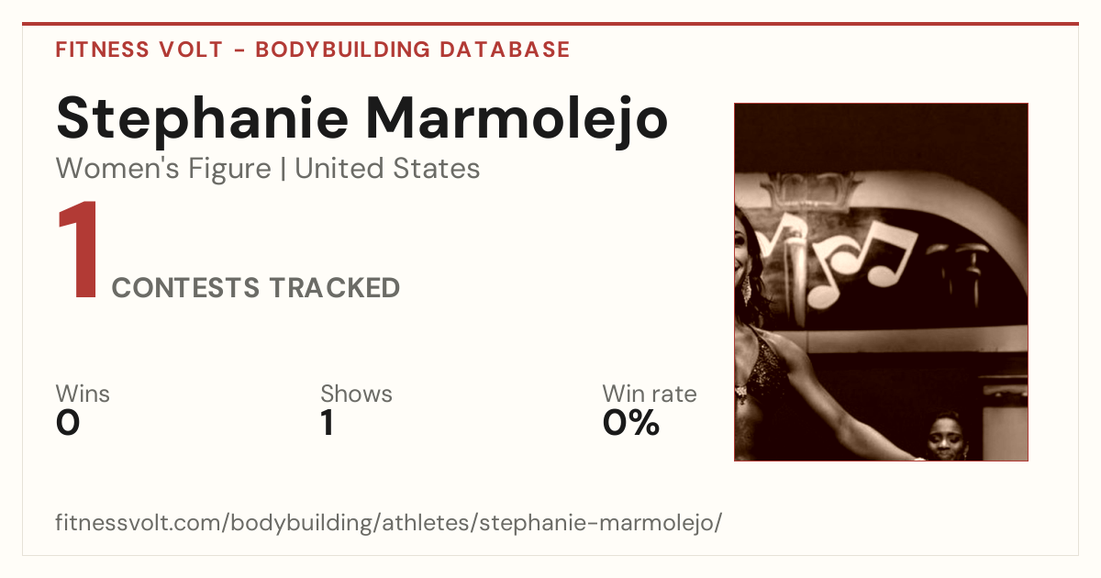This screenshot has width=1101, height=578.
Task: Select the Women's Figure division text
Action: (163, 169)
